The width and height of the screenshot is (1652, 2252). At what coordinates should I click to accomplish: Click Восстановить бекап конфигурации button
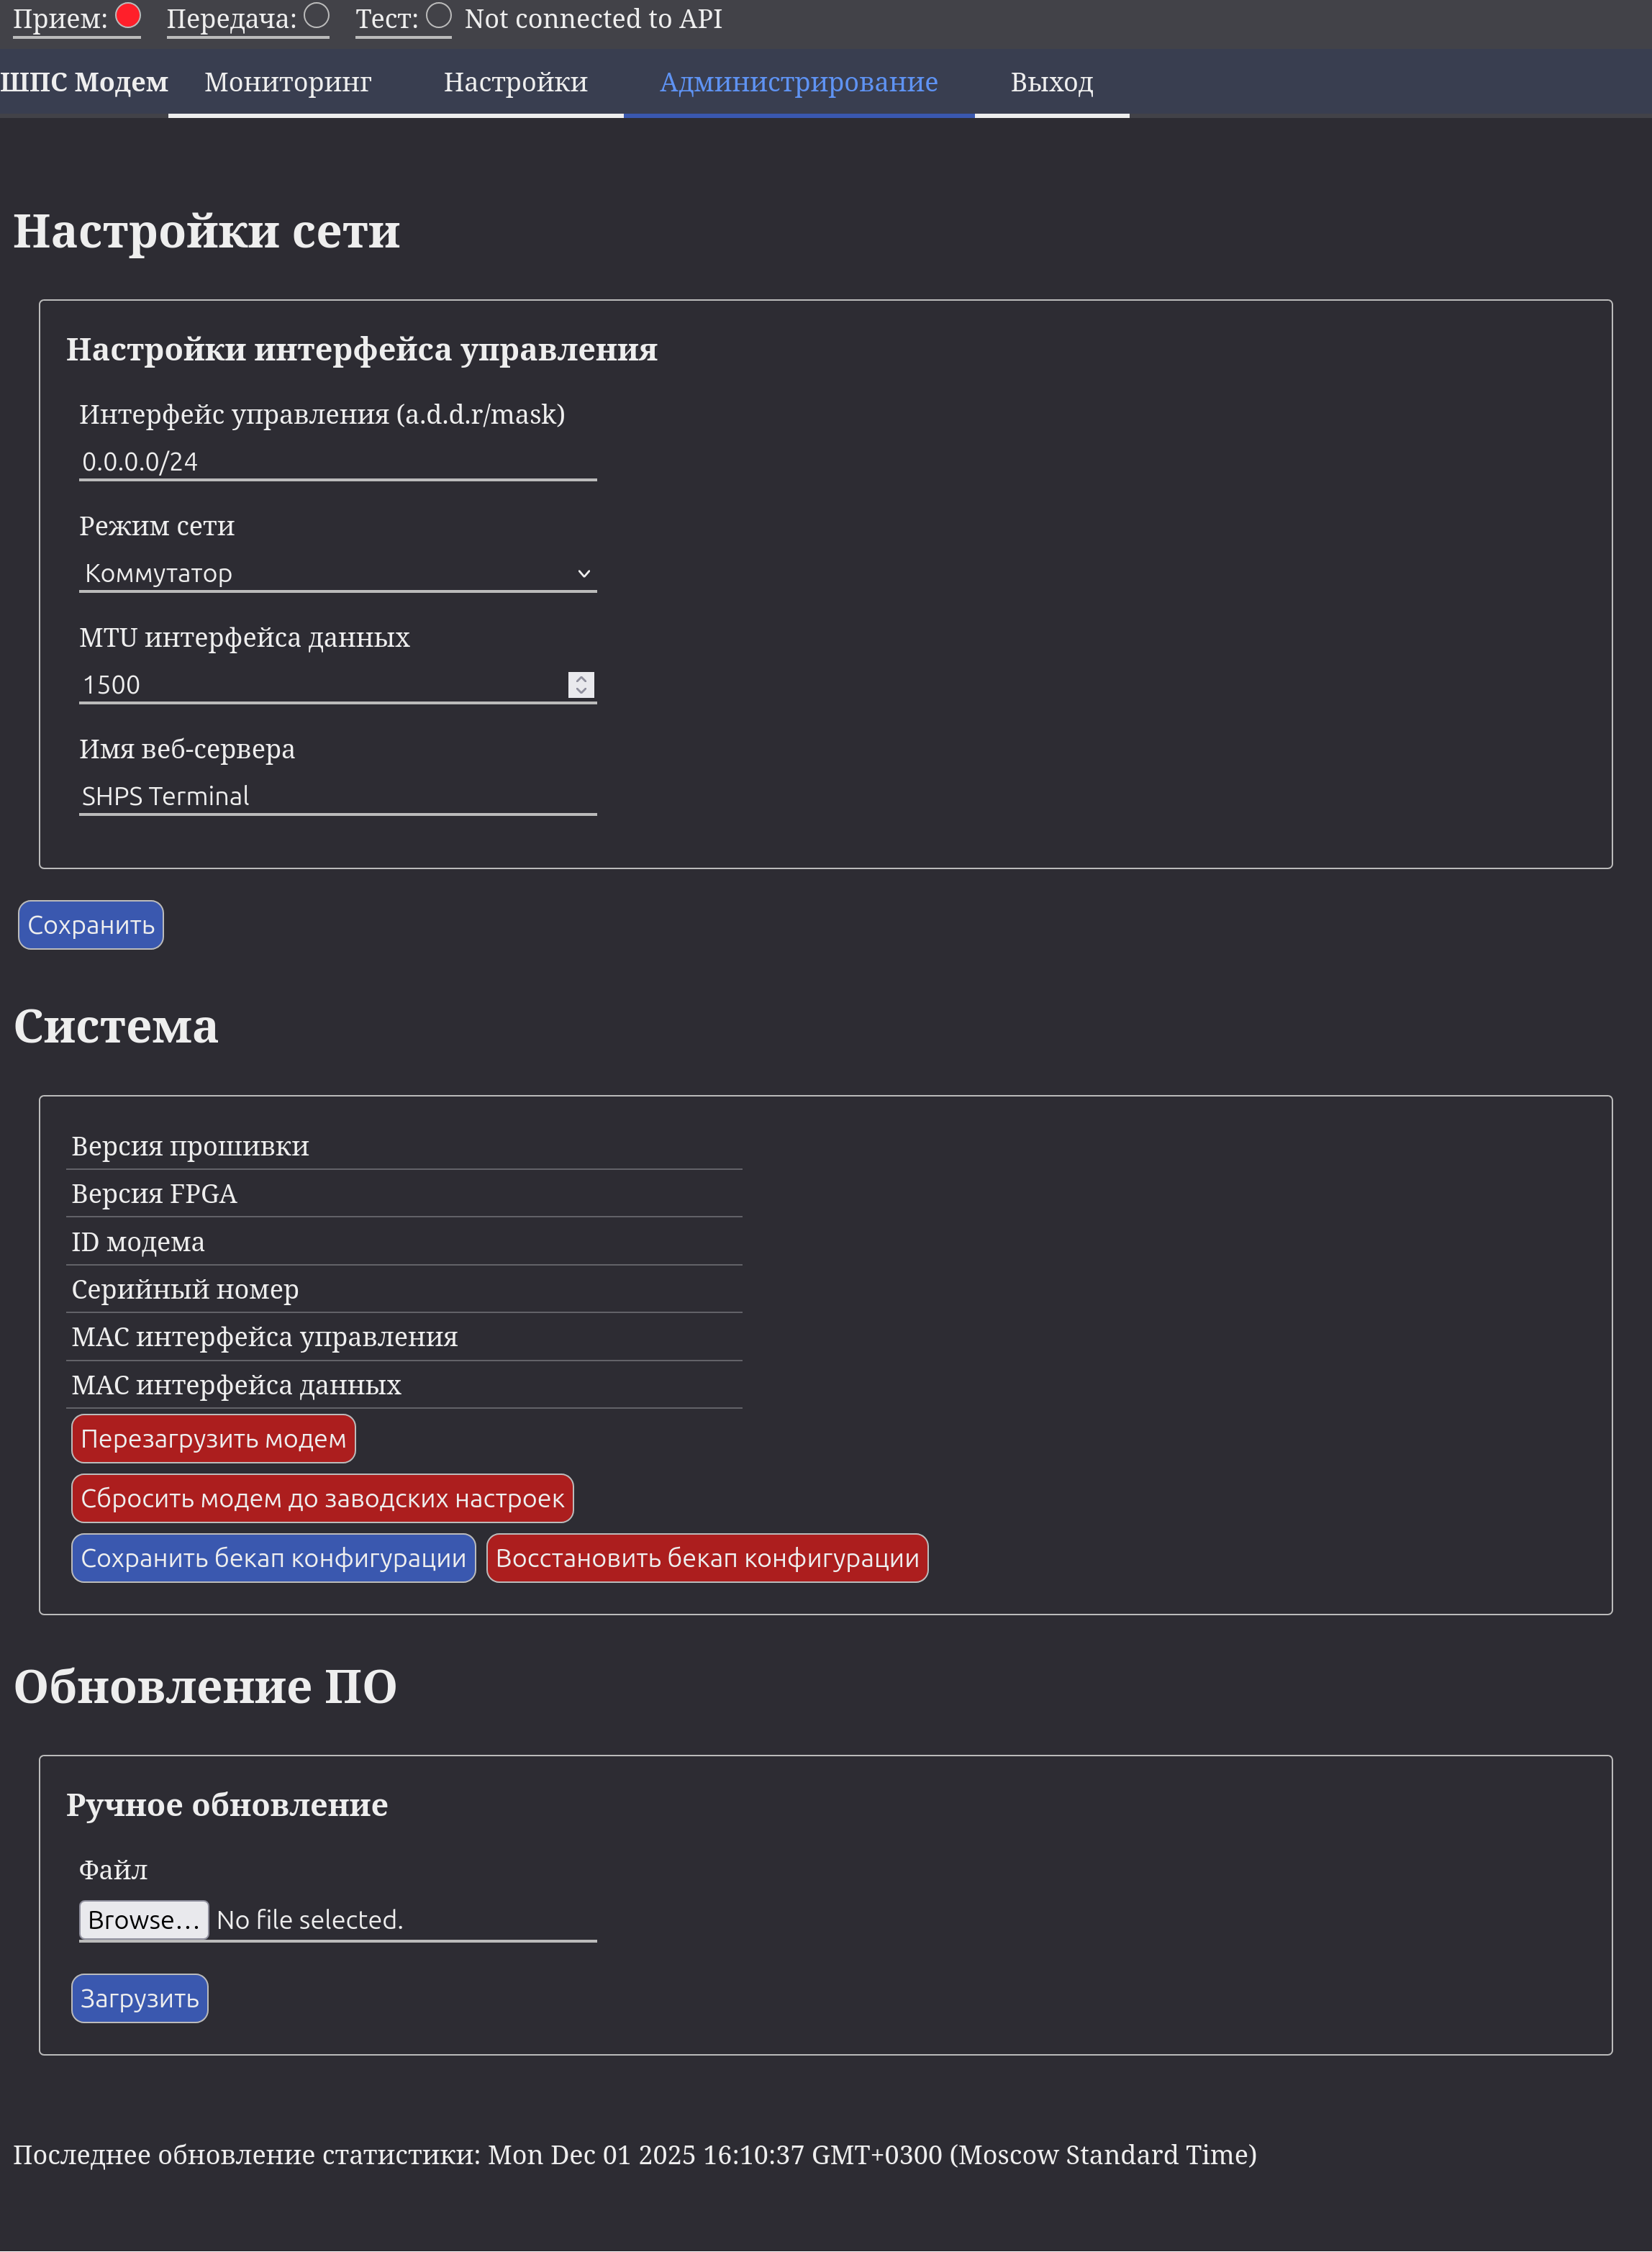[x=707, y=1558]
